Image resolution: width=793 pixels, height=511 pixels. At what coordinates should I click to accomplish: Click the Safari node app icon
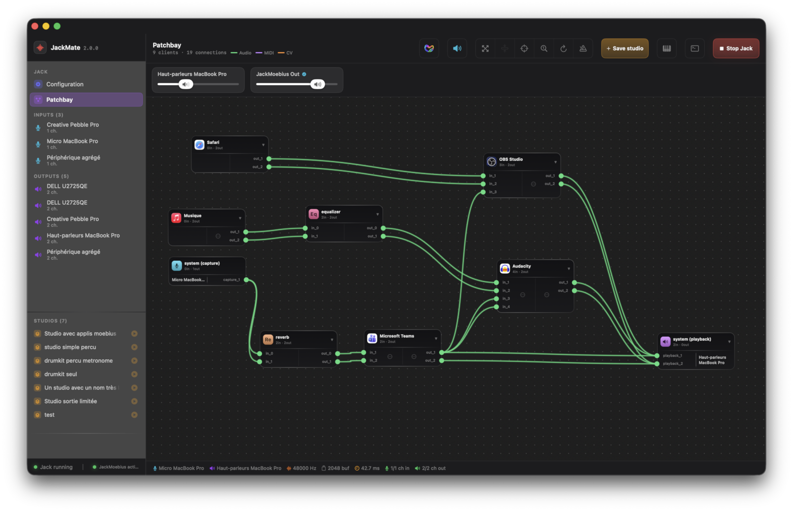coord(199,145)
